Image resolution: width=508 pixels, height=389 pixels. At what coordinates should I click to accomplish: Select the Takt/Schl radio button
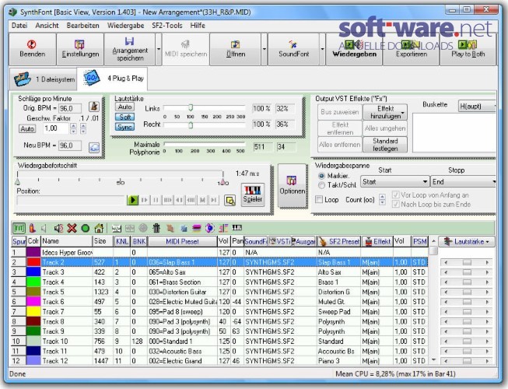tap(321, 185)
